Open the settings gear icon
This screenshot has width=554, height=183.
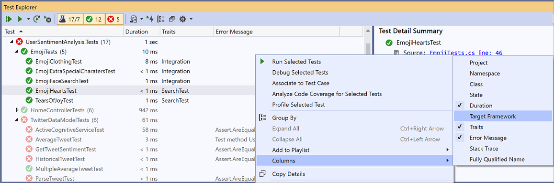[182, 19]
